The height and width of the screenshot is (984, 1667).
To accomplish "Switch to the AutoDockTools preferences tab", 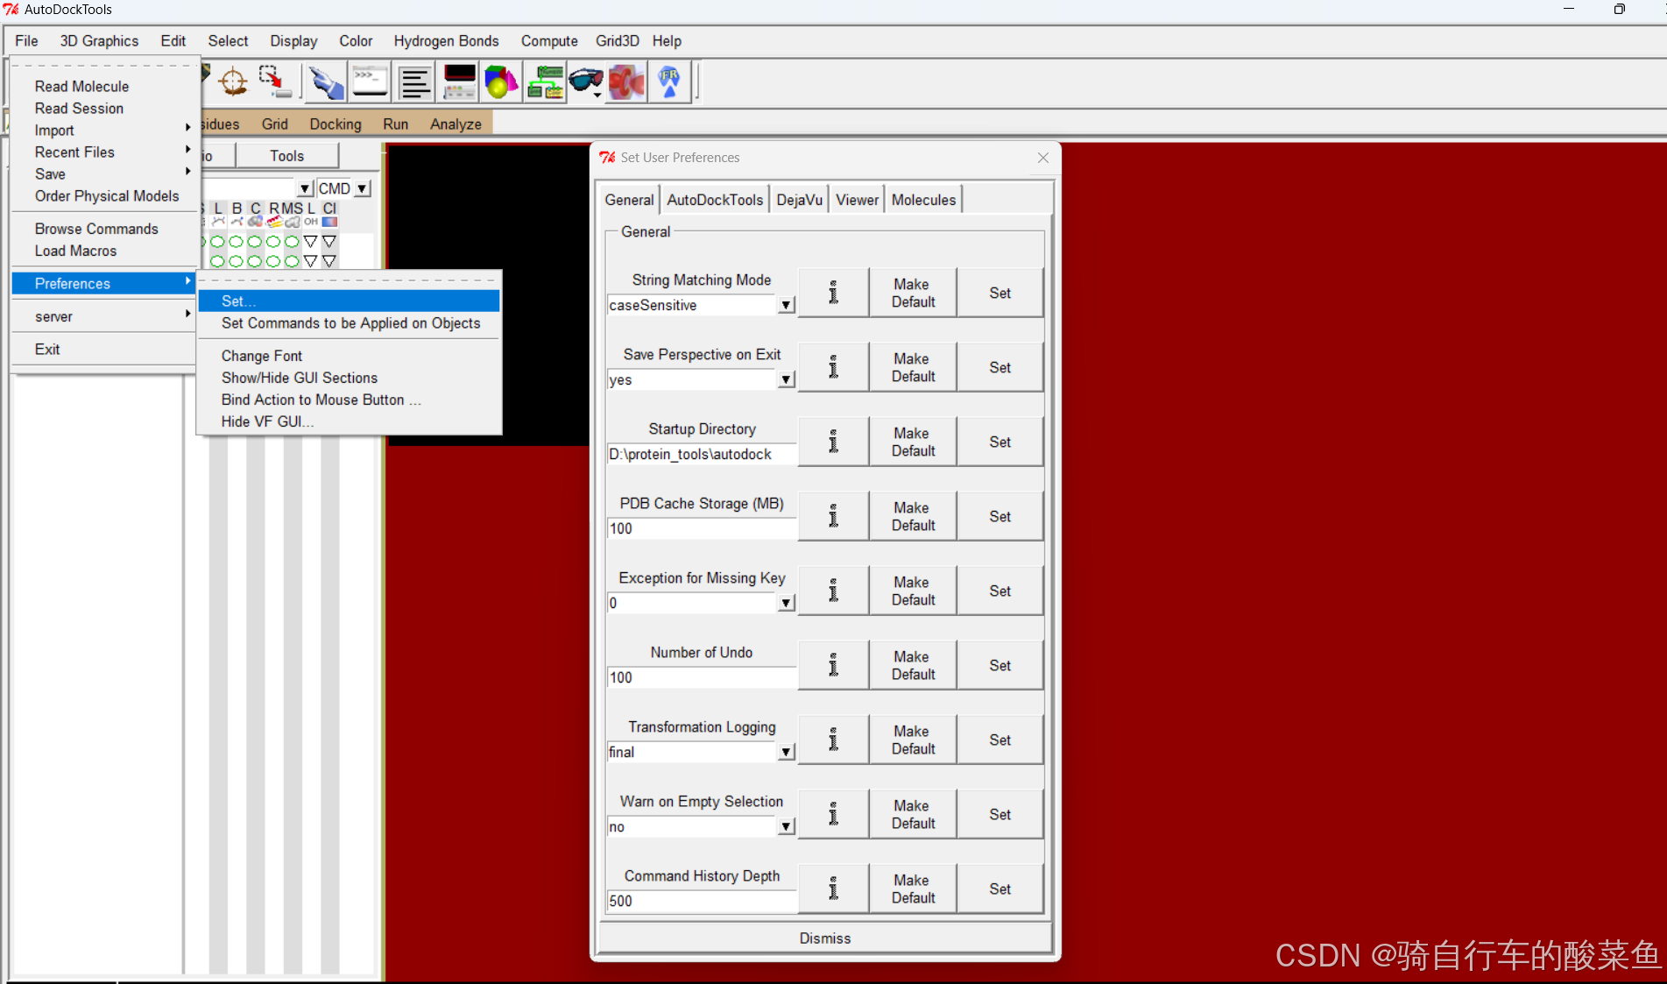I will 715,200.
